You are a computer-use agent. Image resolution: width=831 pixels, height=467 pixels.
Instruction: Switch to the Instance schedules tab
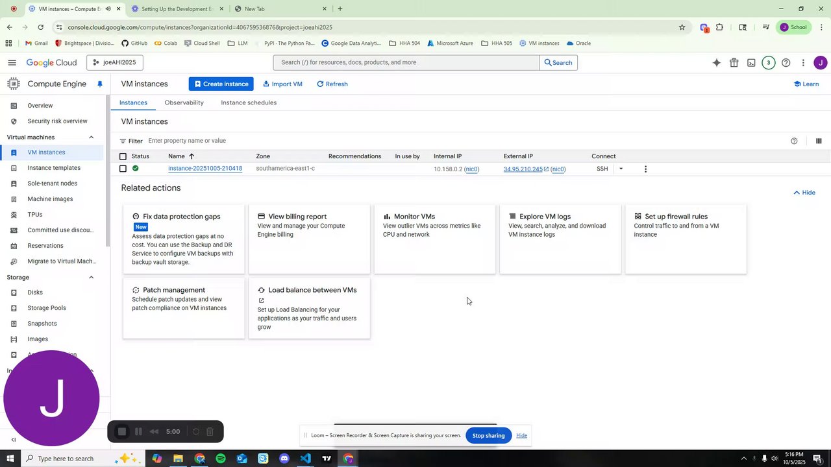point(249,102)
